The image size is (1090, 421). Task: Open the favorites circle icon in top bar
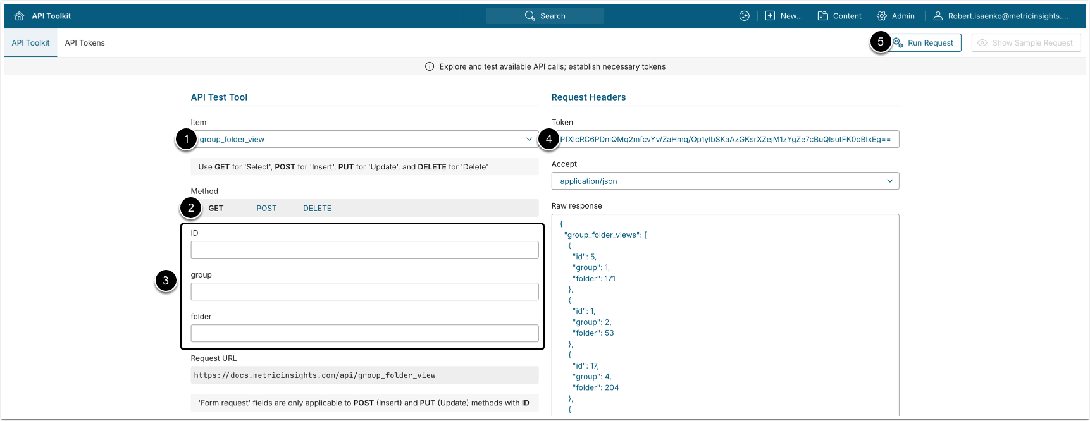click(x=745, y=16)
